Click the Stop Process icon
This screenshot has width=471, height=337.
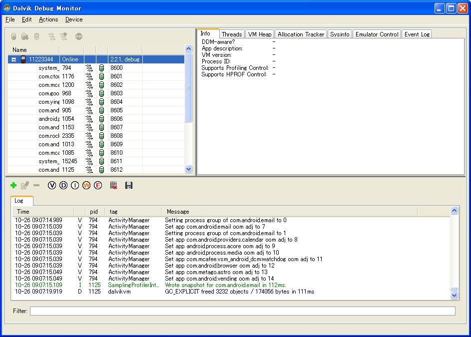click(x=78, y=36)
